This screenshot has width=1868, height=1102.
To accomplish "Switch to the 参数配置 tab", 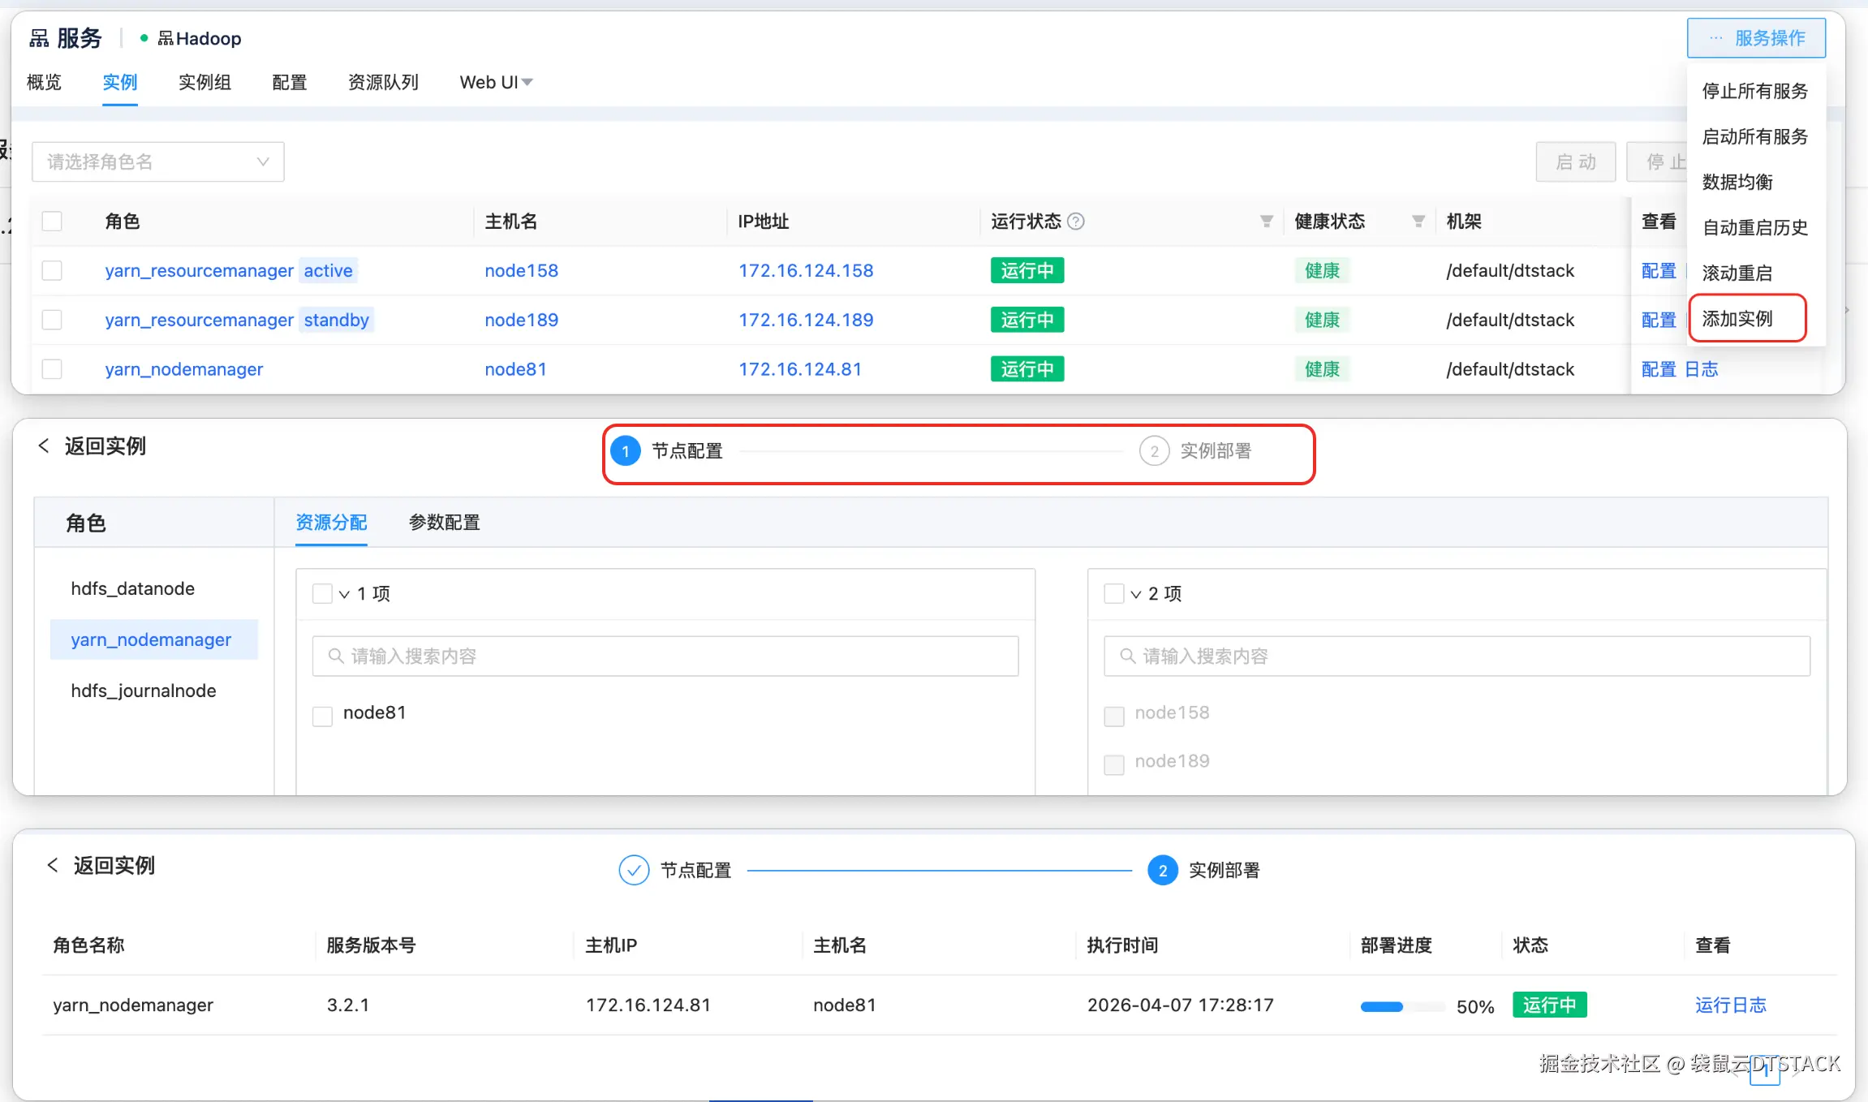I will point(444,522).
